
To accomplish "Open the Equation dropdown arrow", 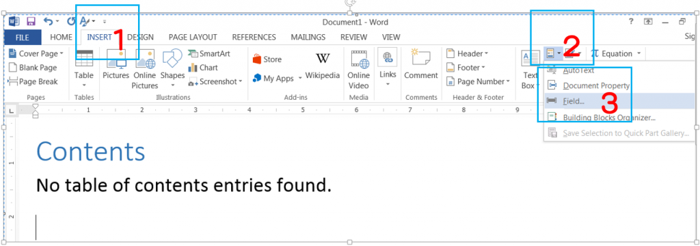I will point(639,53).
